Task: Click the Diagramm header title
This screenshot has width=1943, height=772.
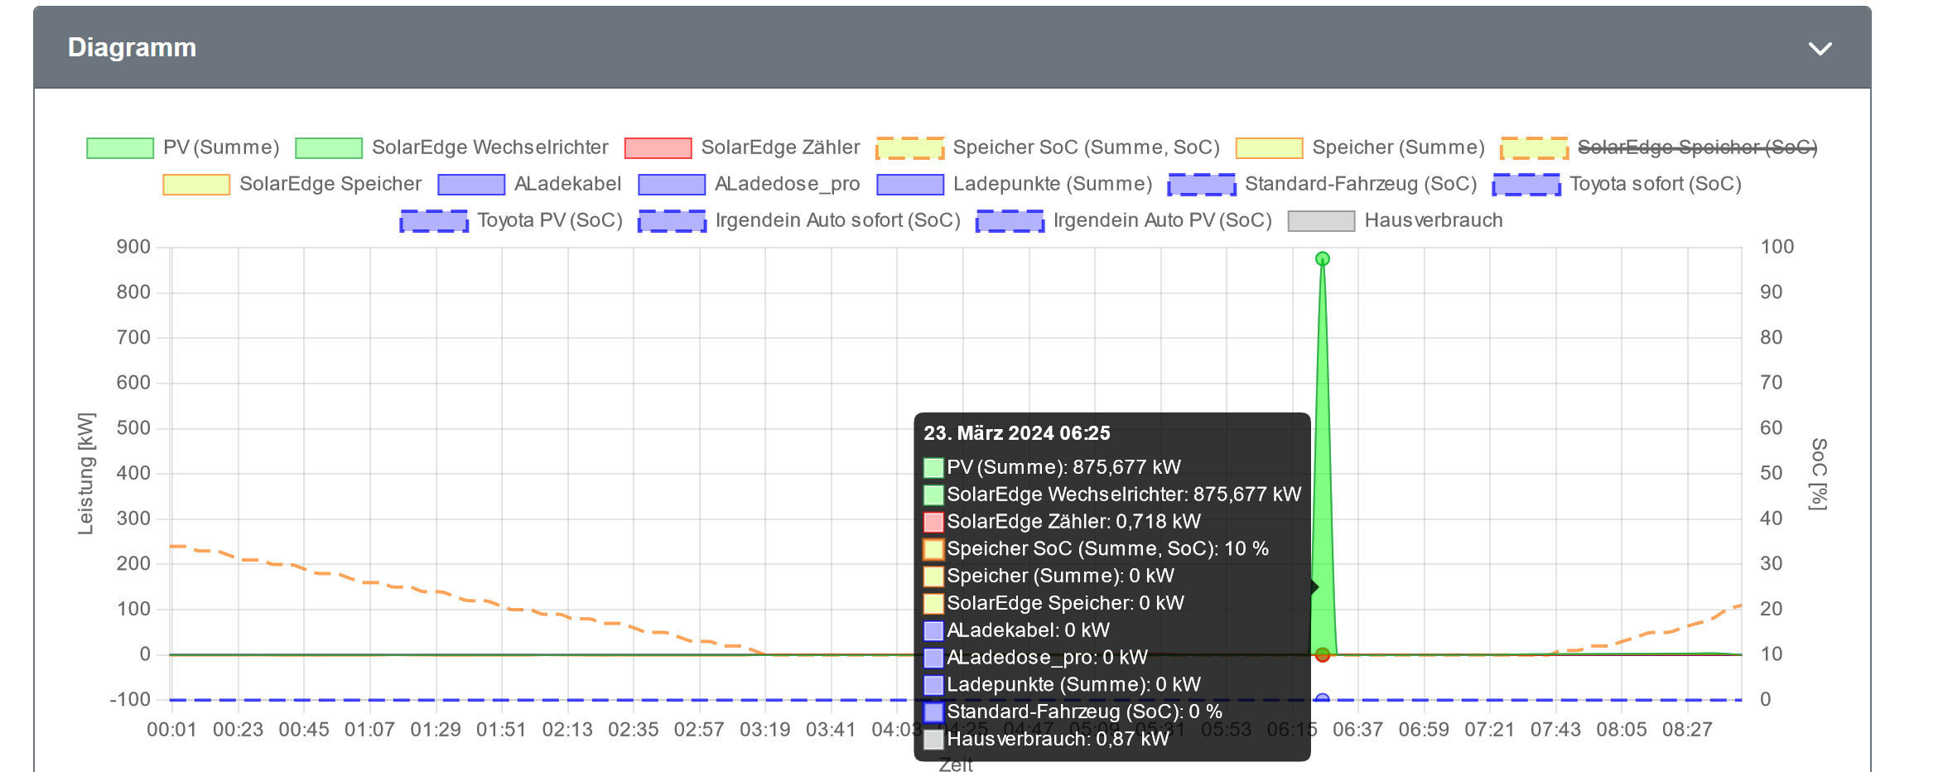Action: tap(132, 48)
